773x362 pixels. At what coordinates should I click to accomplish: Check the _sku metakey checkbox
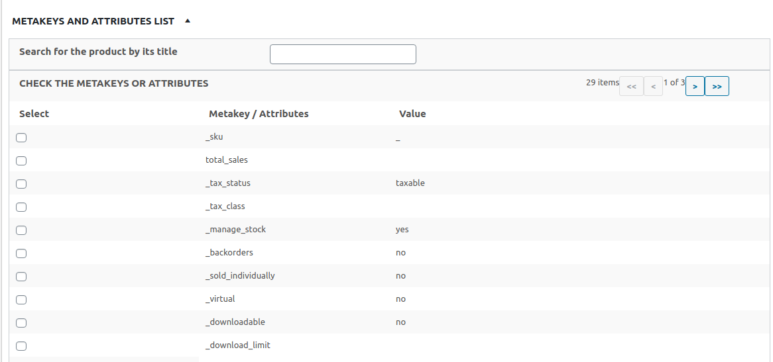coord(21,138)
